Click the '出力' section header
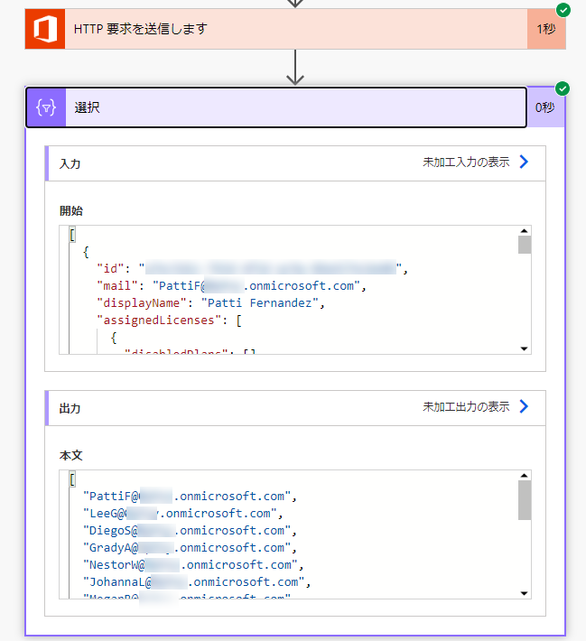Screen dimensions: 586x641 pos(295,408)
